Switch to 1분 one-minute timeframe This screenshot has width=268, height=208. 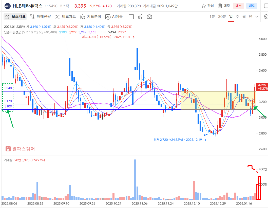(x=212, y=17)
